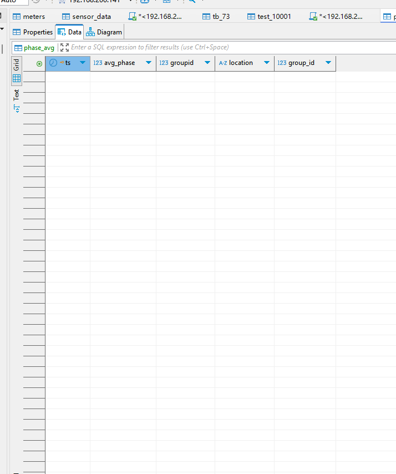Open the ts column filter dropdown arrow
Image resolution: width=396 pixels, height=474 pixels.
click(x=83, y=63)
